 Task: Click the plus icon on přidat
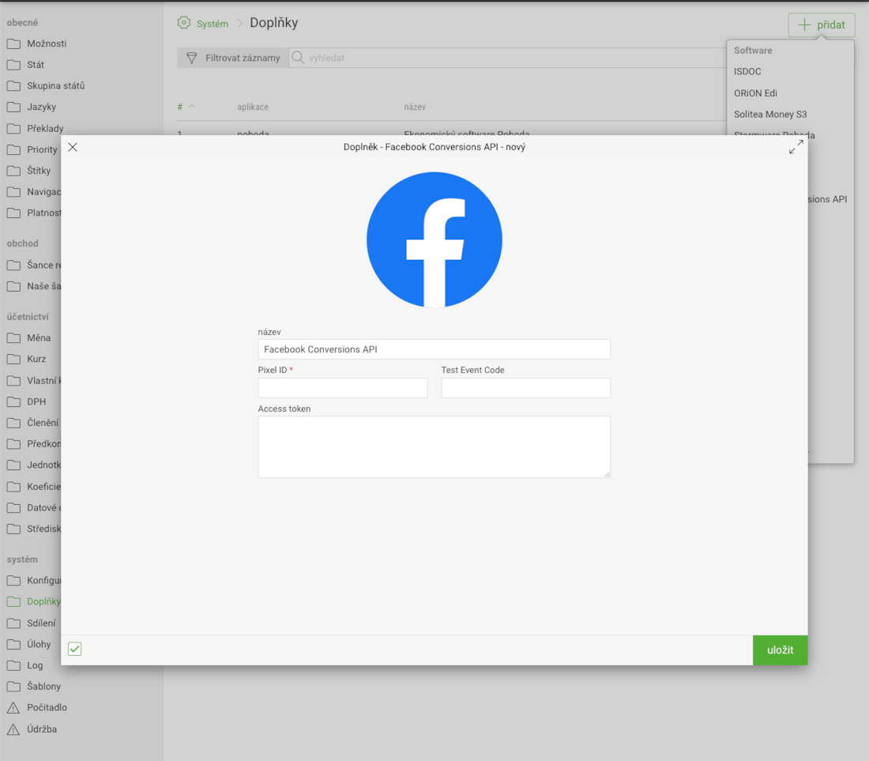point(804,25)
